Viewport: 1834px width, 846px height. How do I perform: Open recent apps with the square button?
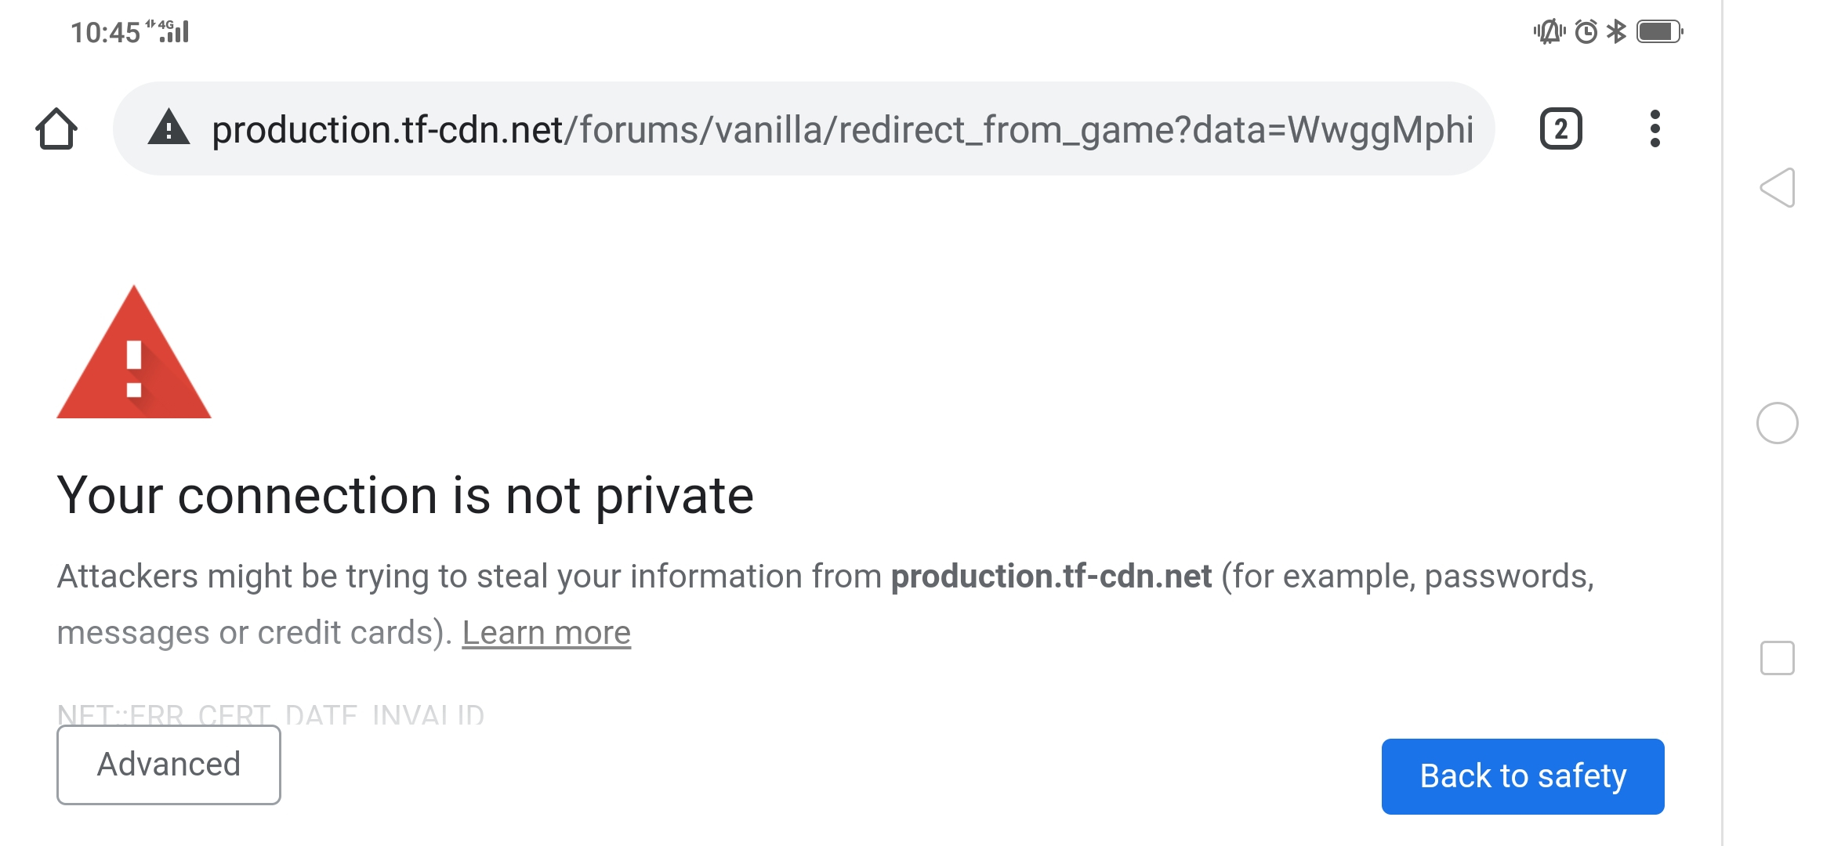(x=1777, y=658)
